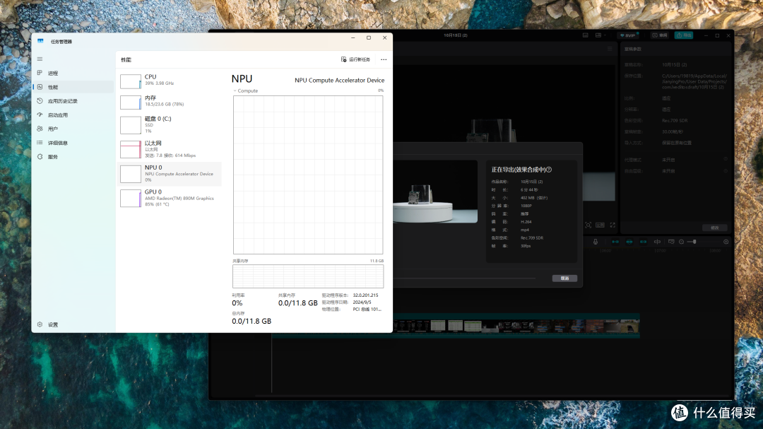
Task: Click 运行新任务 (Run new task)
Action: 355,59
